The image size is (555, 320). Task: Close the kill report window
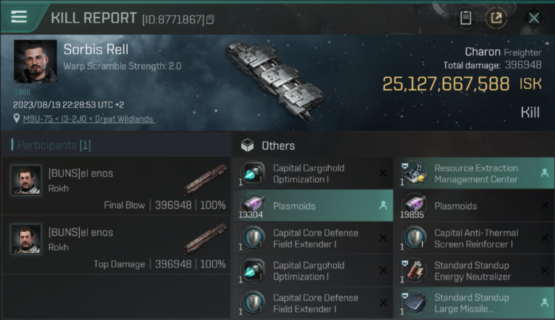534,18
